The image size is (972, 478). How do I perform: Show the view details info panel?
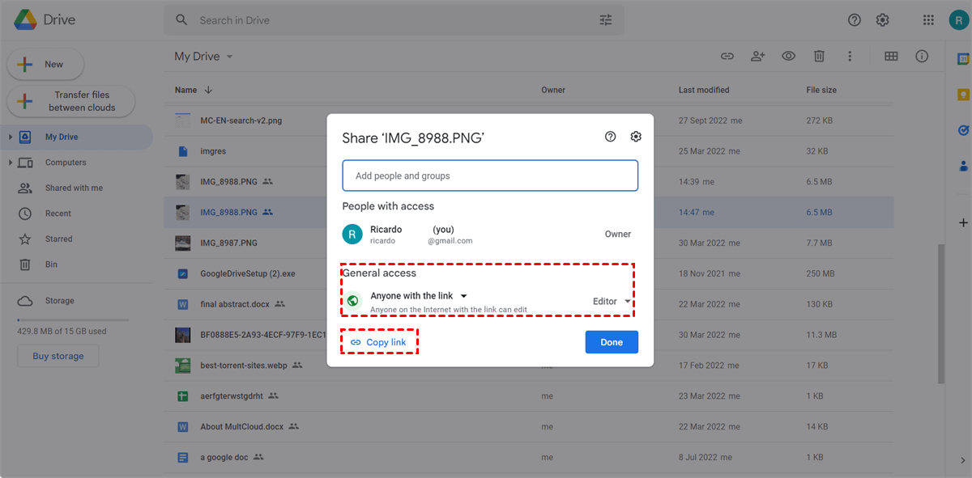[x=922, y=56]
